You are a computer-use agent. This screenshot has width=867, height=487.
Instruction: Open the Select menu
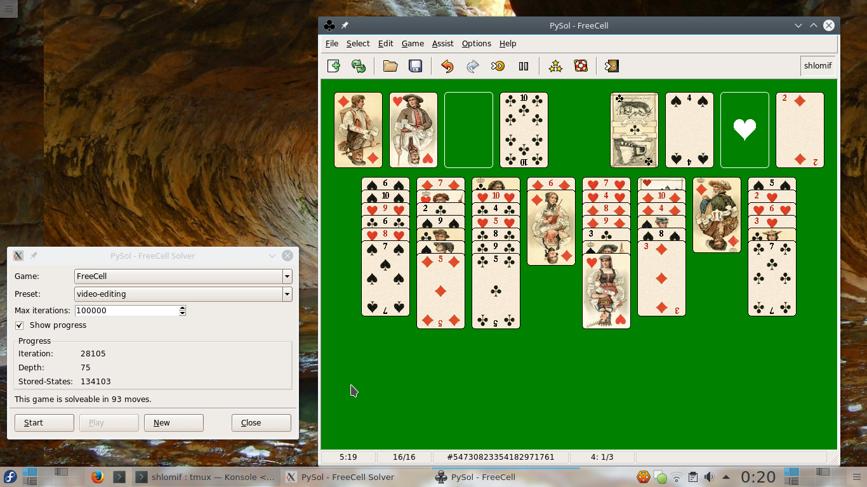(x=358, y=44)
